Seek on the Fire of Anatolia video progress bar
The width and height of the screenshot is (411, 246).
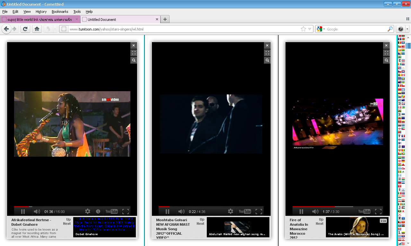338,206
